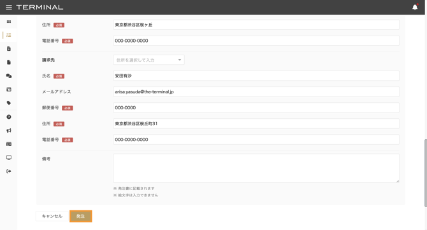Click the メールアドレス label
The height and width of the screenshot is (230, 427).
pos(56,91)
